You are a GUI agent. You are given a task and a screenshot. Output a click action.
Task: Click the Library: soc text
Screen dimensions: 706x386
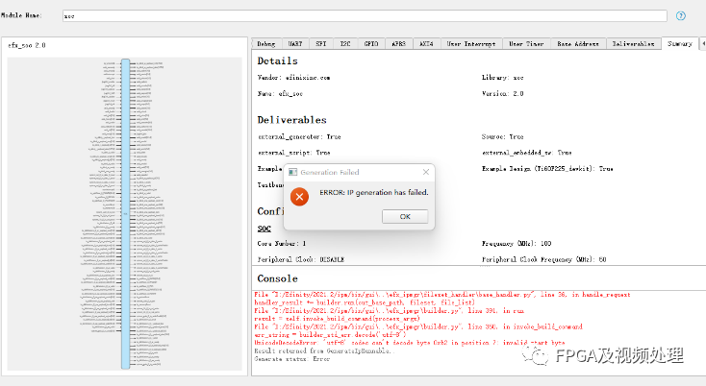point(502,78)
